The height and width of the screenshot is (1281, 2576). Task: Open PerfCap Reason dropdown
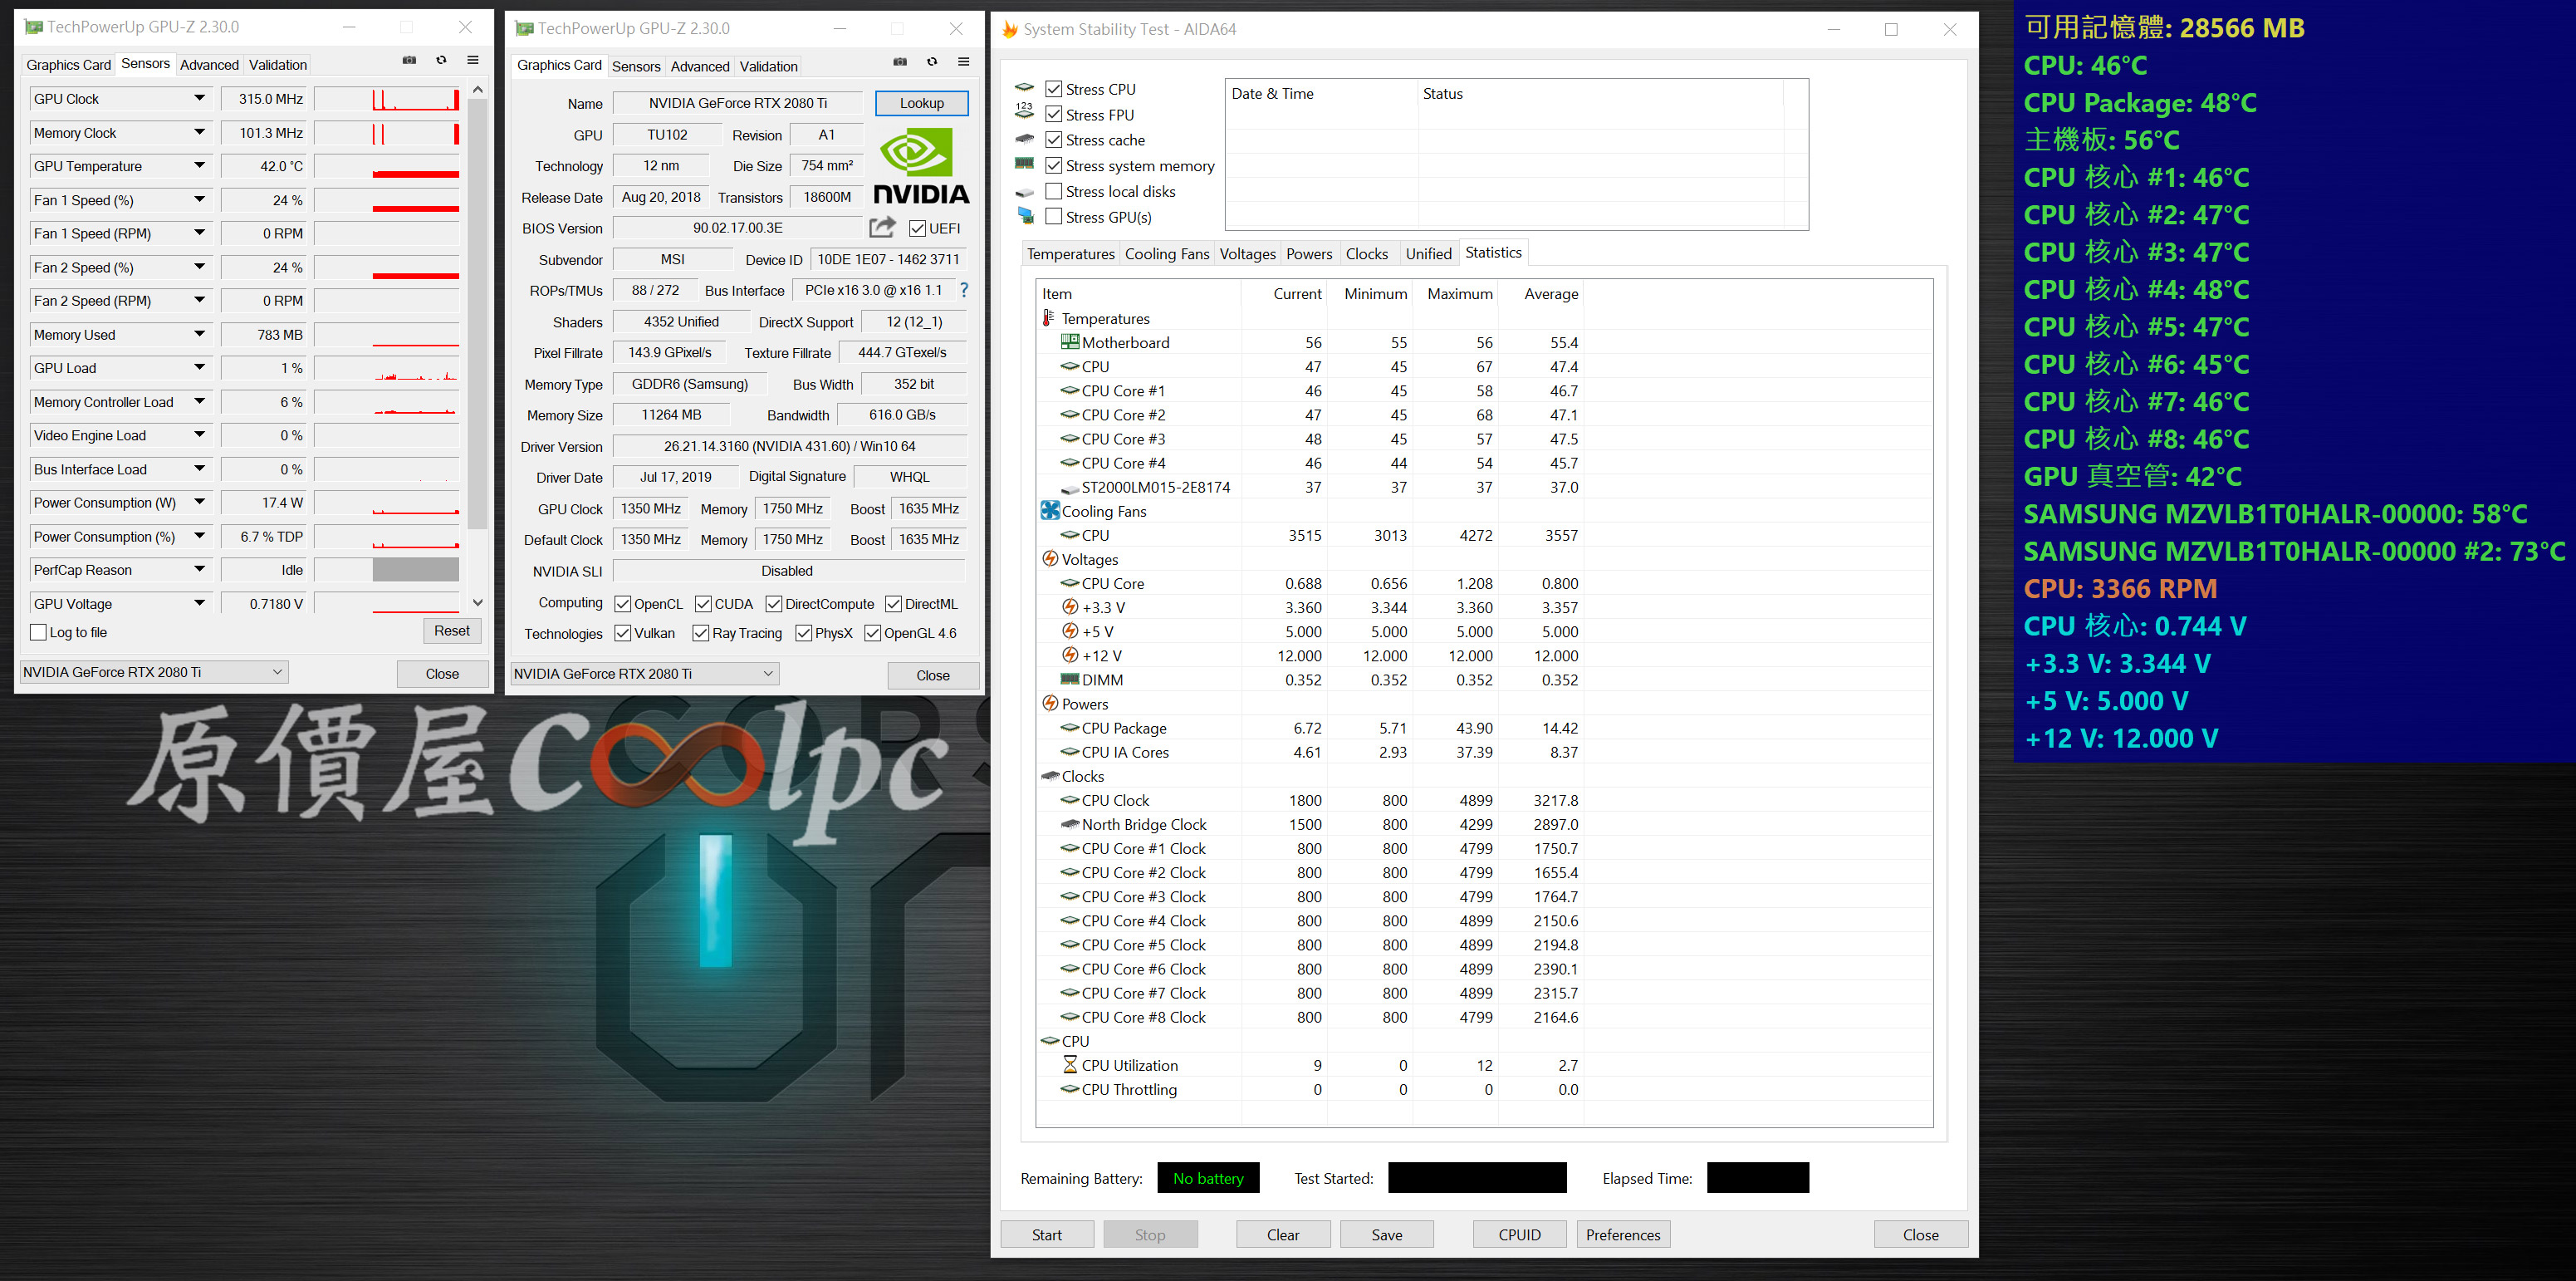tap(199, 569)
